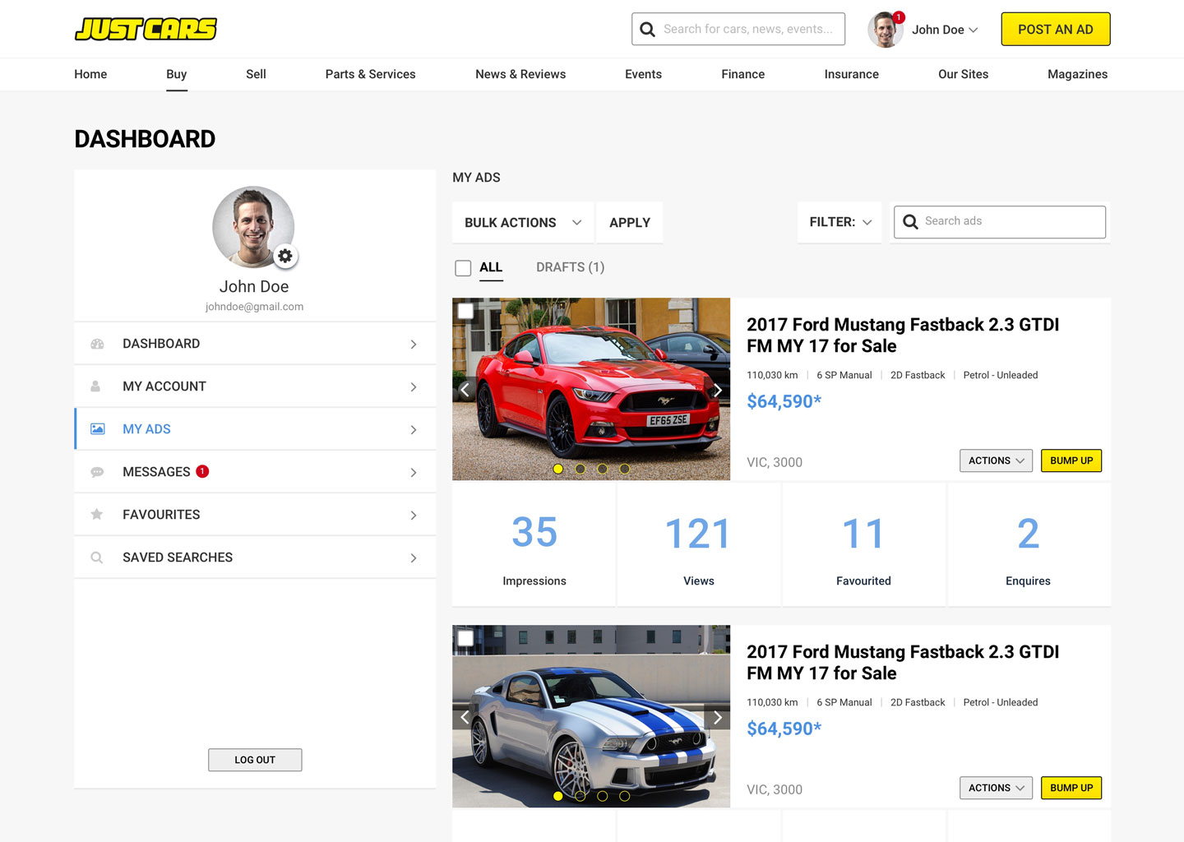Click the Post an Ad button
1184x842 pixels.
(1056, 30)
